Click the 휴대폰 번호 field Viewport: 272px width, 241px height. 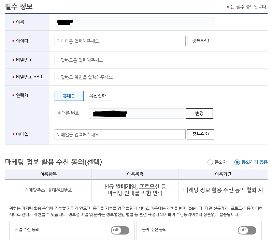point(137,114)
